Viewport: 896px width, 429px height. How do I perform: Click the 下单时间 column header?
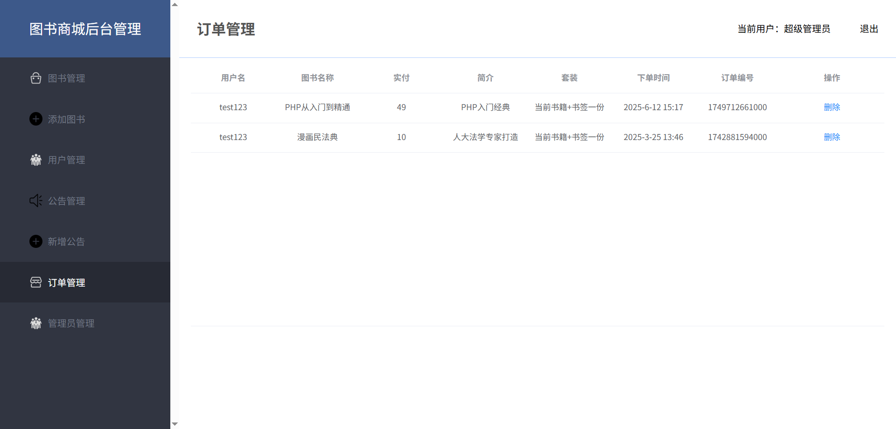click(653, 78)
